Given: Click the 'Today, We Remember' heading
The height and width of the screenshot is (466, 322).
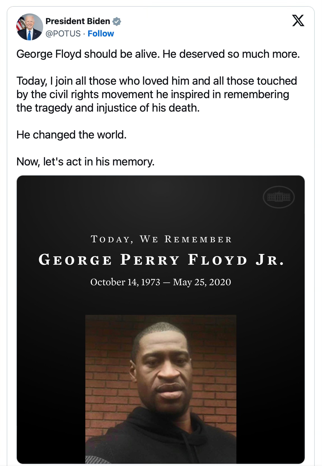Looking at the screenshot, I should tap(161, 239).
